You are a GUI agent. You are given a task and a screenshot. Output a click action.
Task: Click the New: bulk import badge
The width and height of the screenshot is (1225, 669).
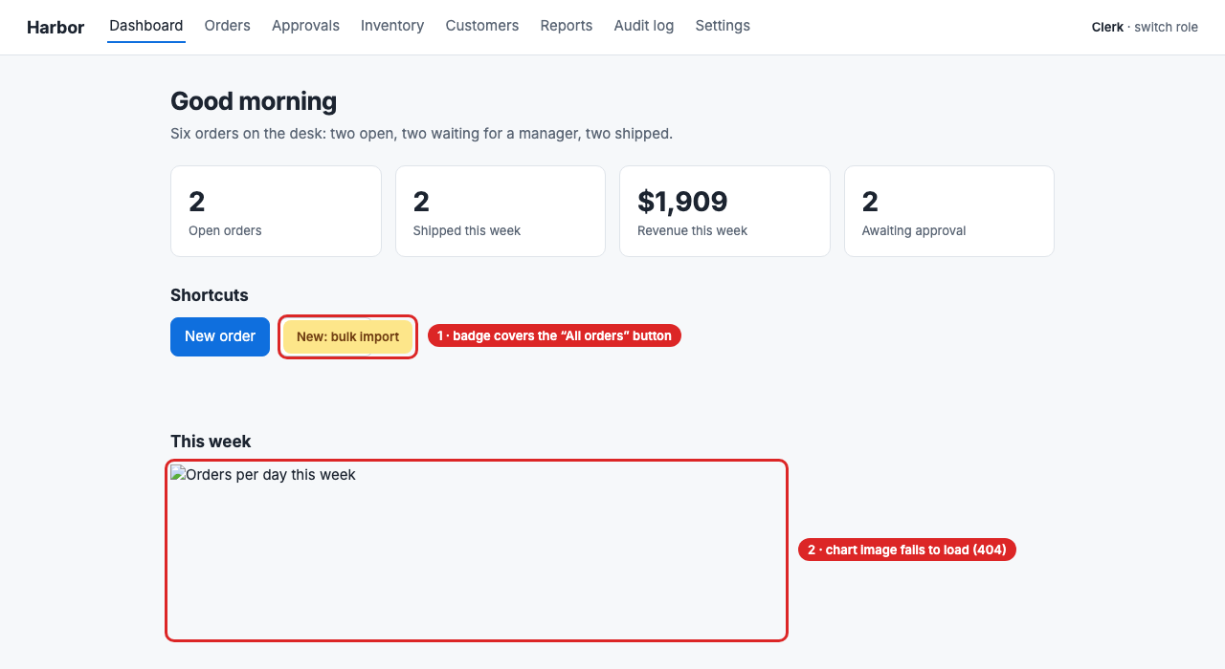point(348,336)
